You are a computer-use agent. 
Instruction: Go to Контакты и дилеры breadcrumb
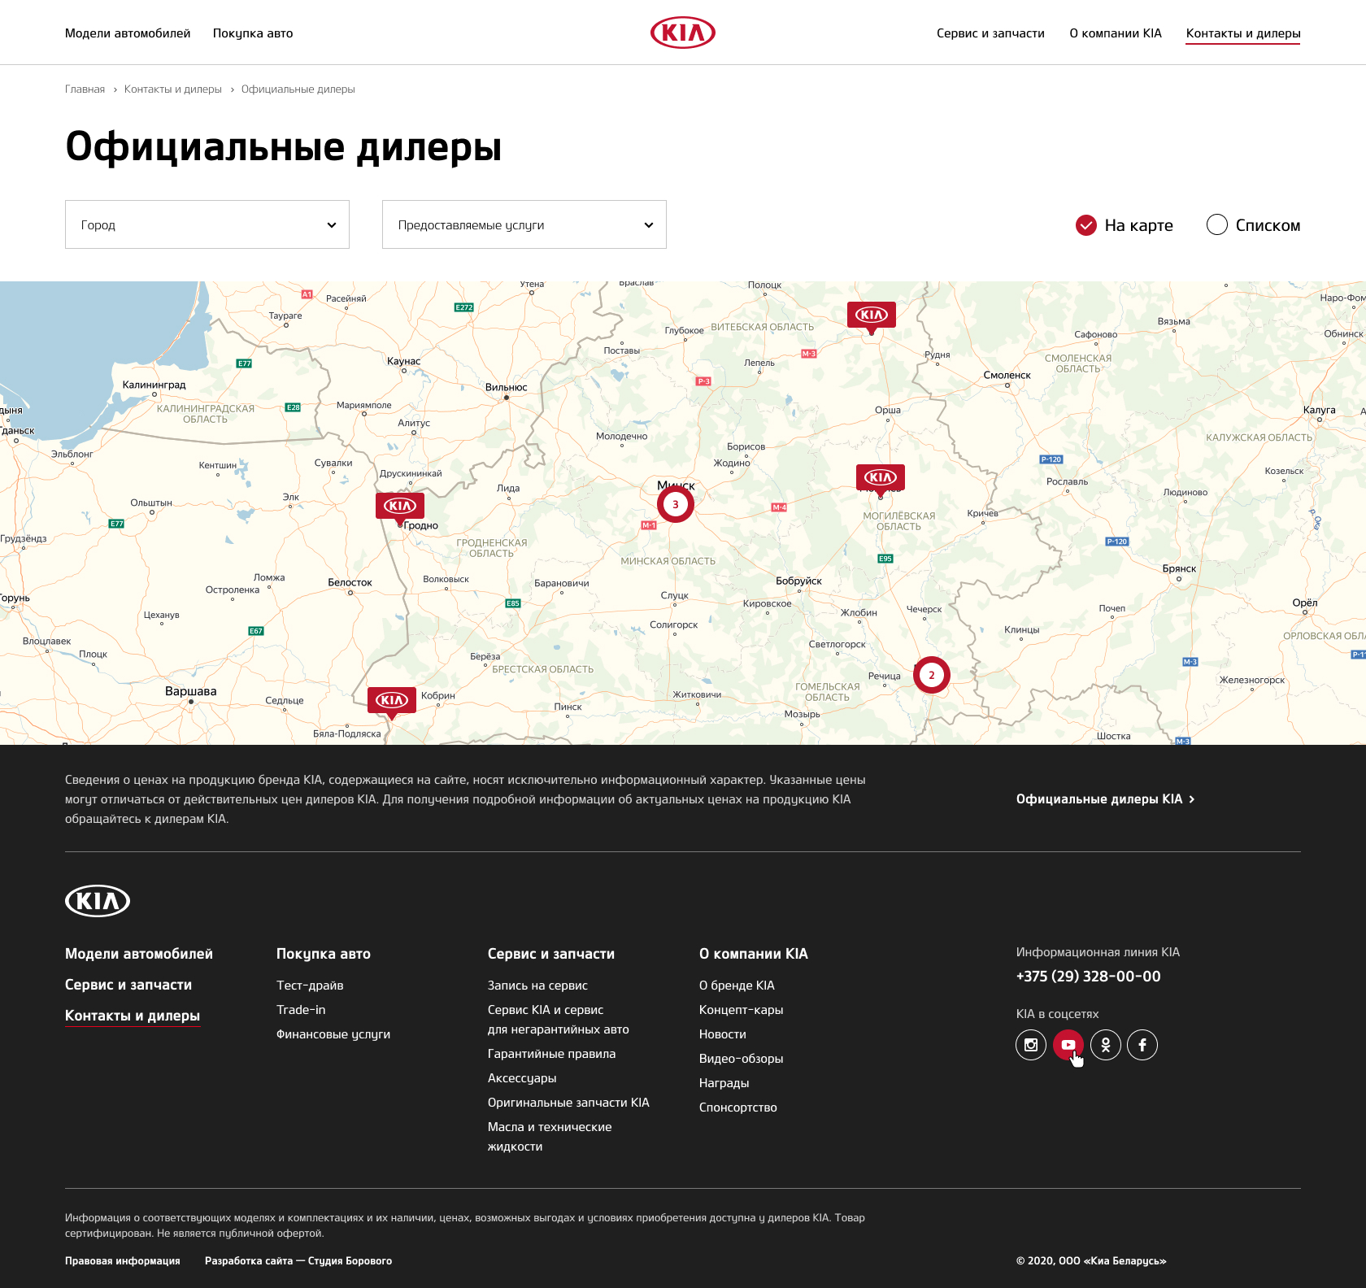tap(173, 89)
